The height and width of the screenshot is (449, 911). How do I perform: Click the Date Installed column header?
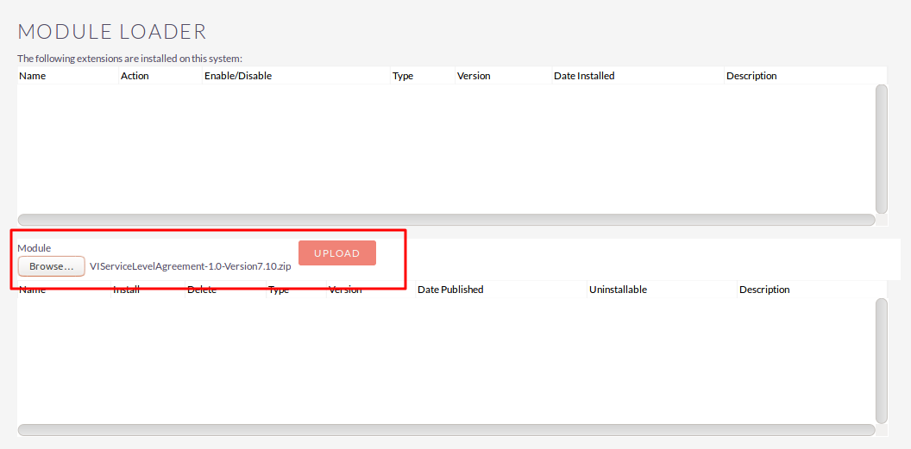(584, 76)
